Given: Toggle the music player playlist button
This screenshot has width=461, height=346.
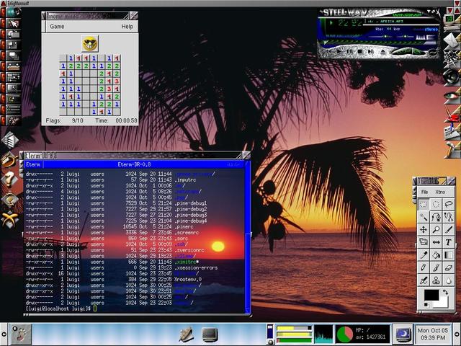Looking at the screenshot, I should (x=431, y=37).
